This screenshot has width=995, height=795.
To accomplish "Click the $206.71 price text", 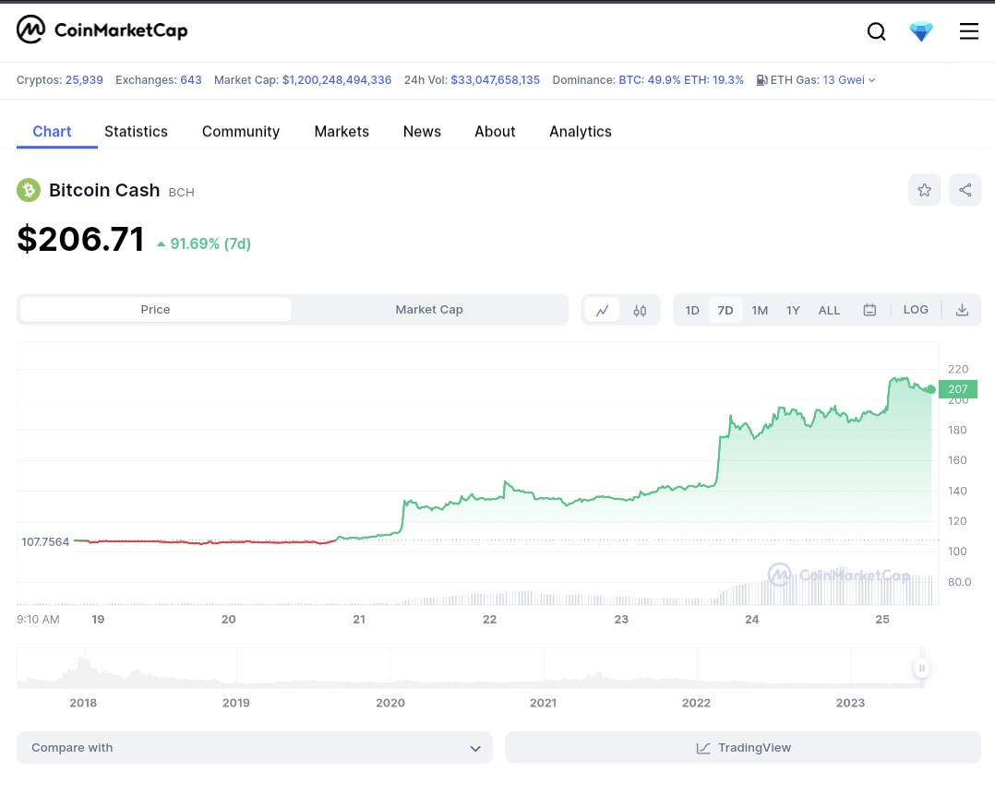I will [80, 239].
